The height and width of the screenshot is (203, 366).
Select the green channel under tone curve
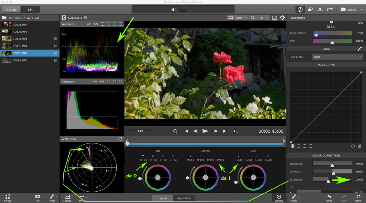click(x=304, y=146)
